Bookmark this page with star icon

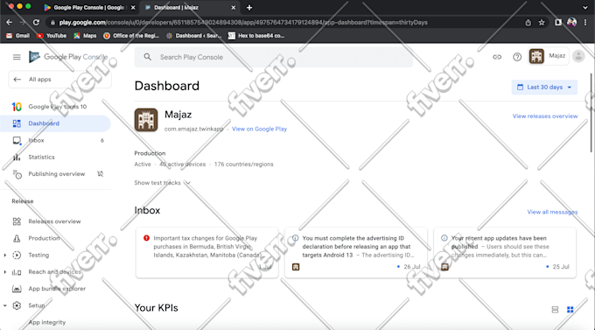point(542,23)
